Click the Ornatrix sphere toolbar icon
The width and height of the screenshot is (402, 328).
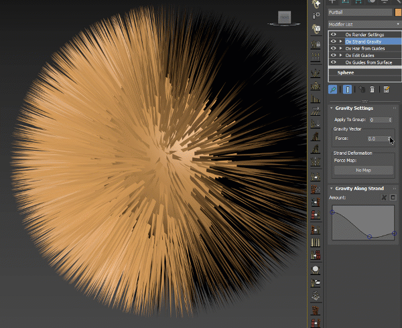316,270
